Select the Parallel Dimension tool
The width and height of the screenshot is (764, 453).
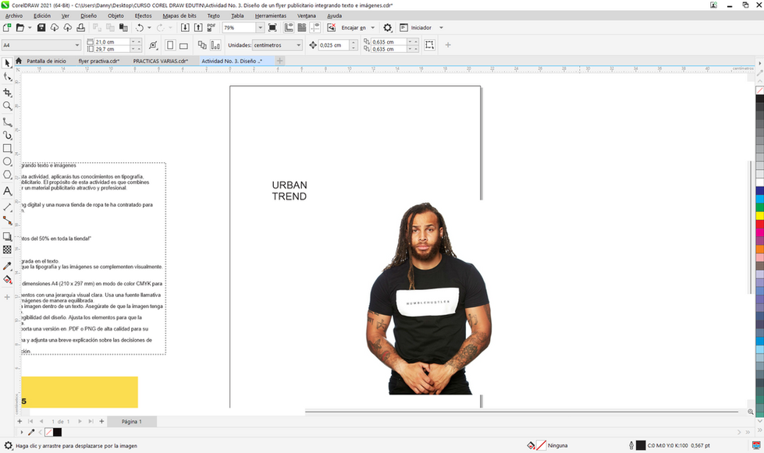pos(7,207)
